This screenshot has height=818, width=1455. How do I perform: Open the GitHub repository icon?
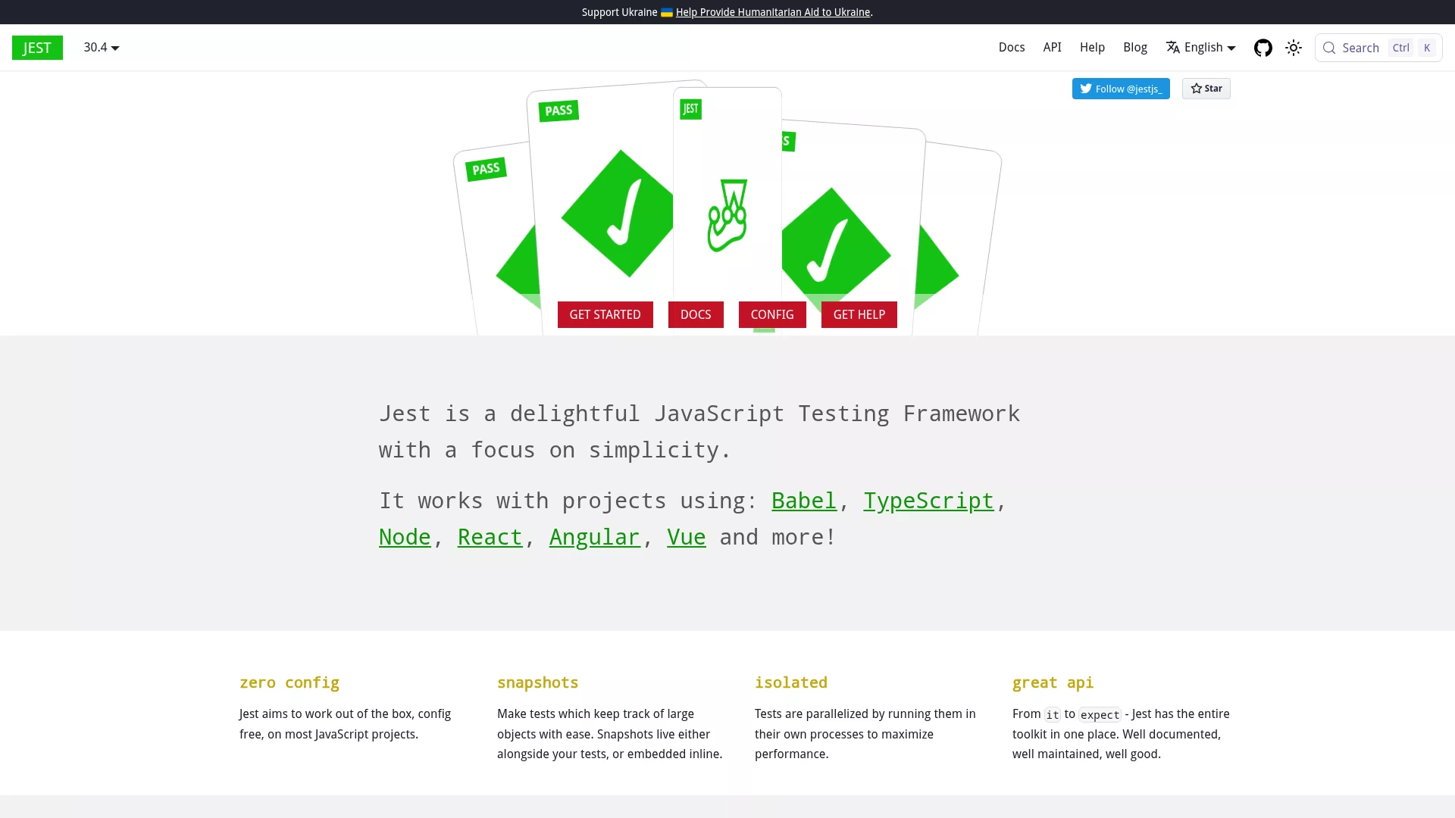(1263, 48)
